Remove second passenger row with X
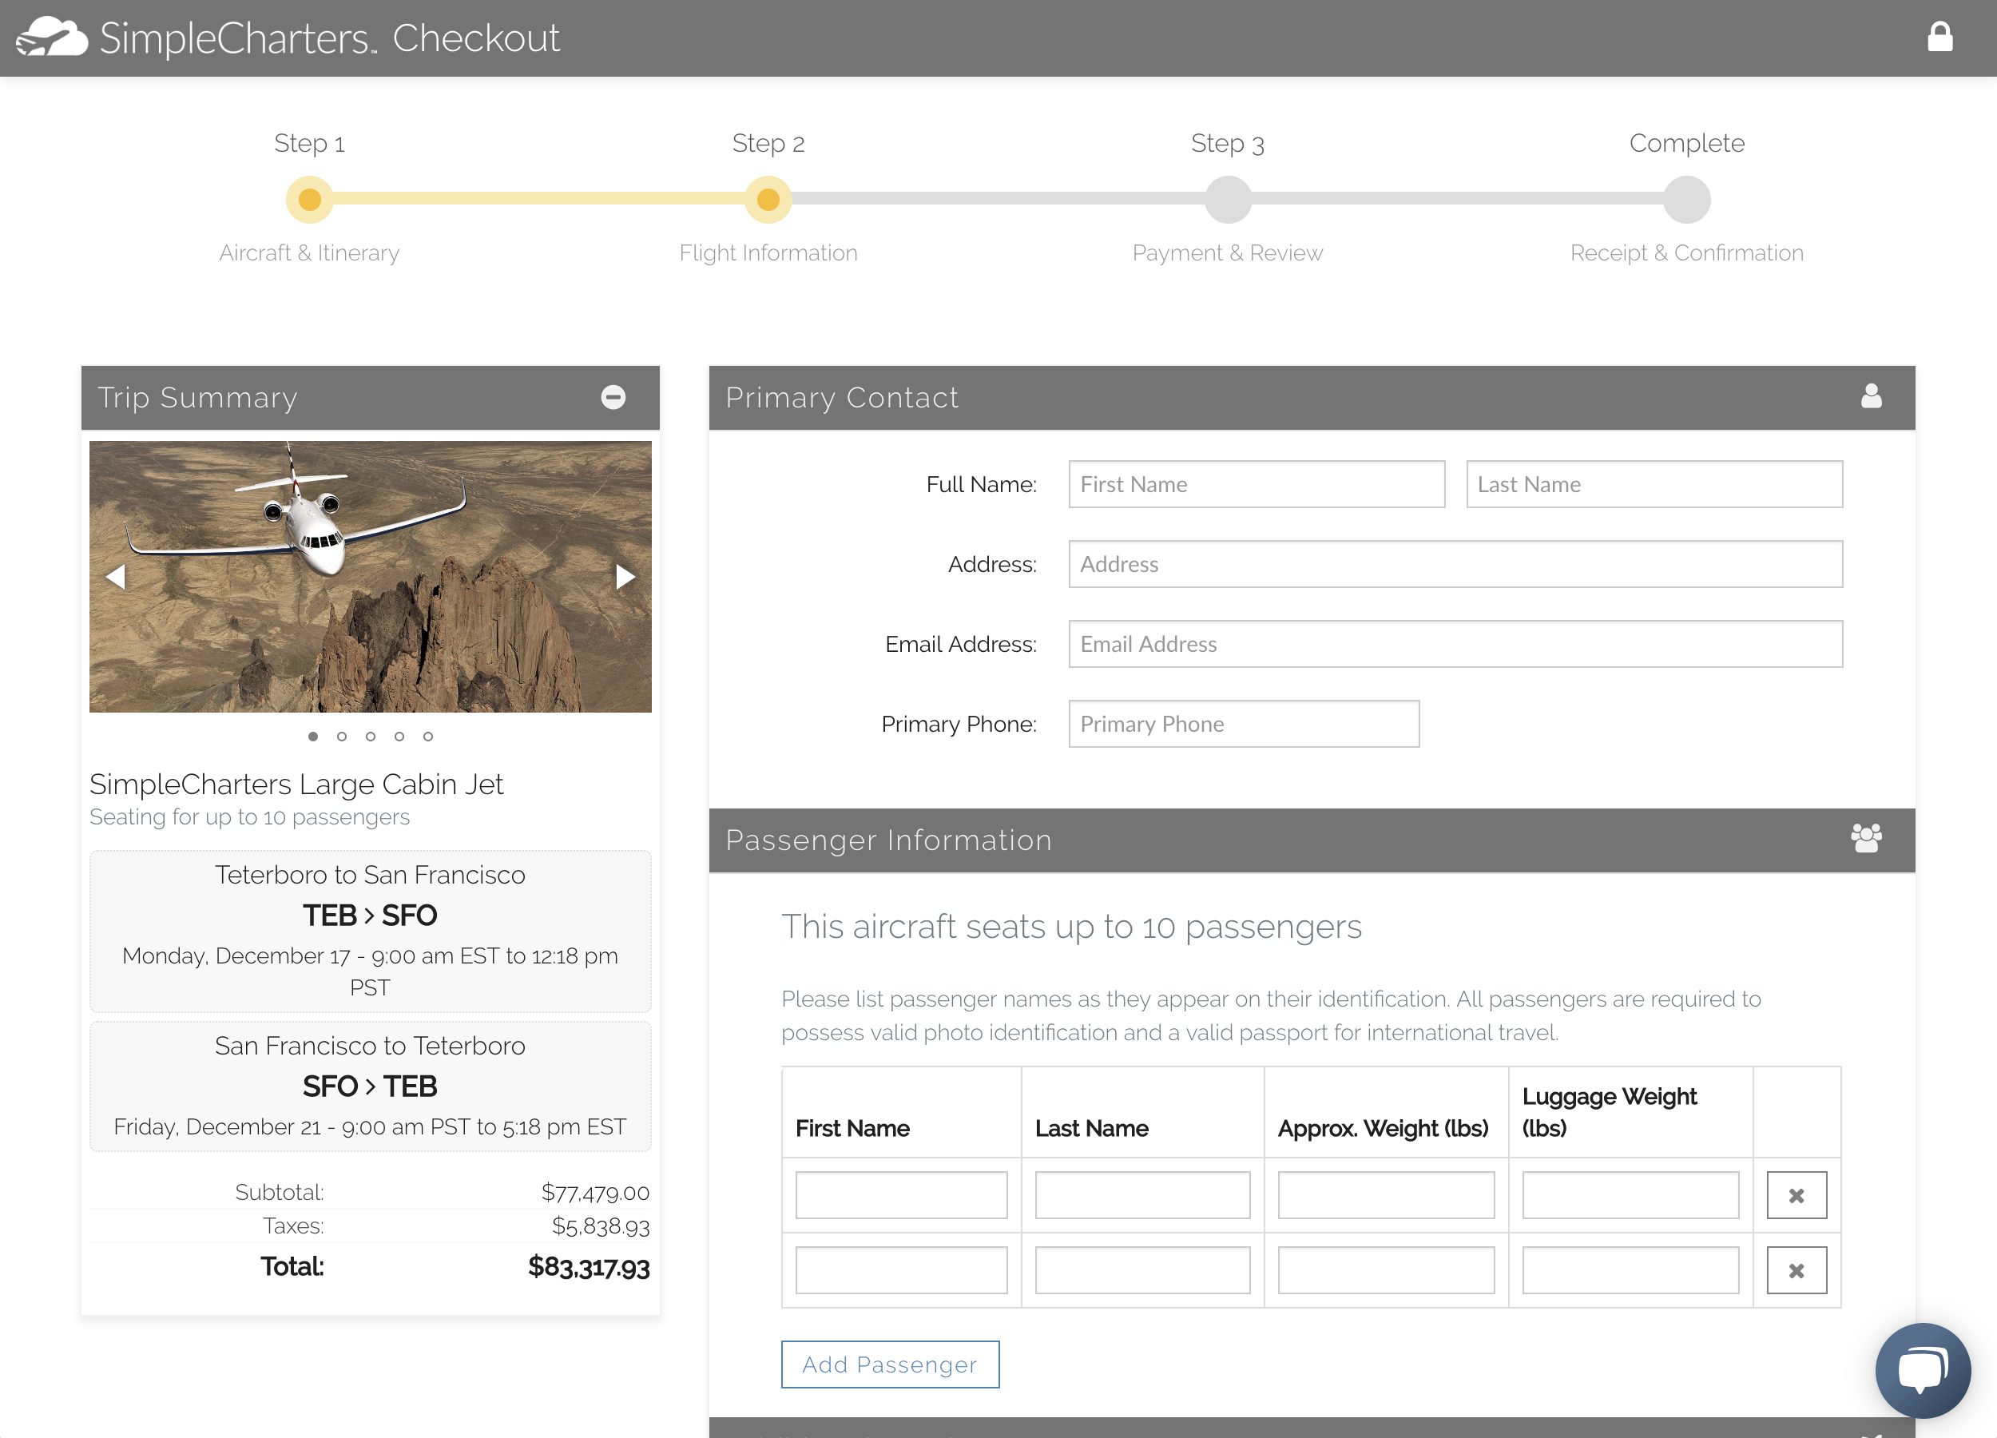The height and width of the screenshot is (1438, 1997). pos(1797,1270)
